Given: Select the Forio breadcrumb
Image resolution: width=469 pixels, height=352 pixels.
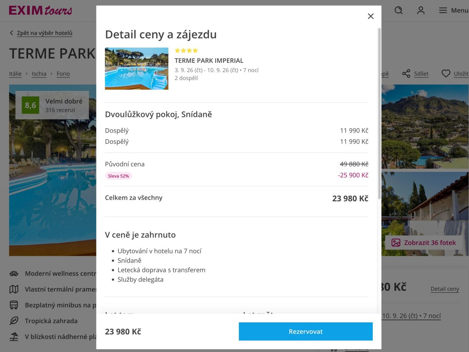Looking at the screenshot, I should (63, 74).
